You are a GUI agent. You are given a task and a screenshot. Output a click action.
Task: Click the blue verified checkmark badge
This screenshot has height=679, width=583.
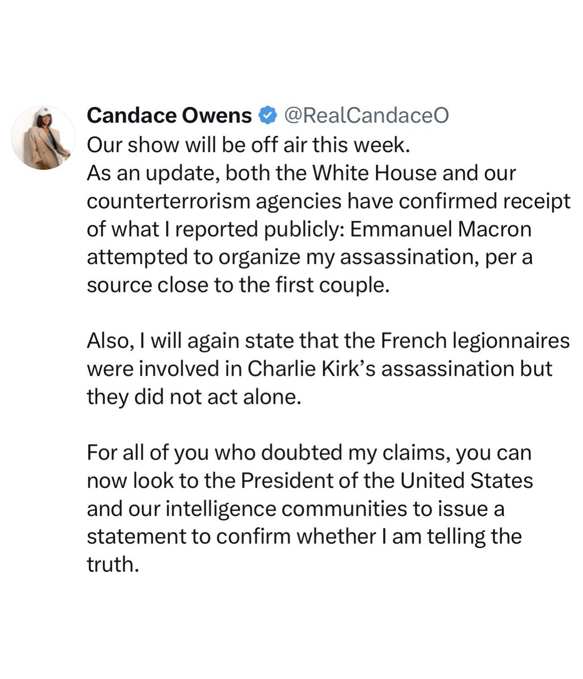267,116
